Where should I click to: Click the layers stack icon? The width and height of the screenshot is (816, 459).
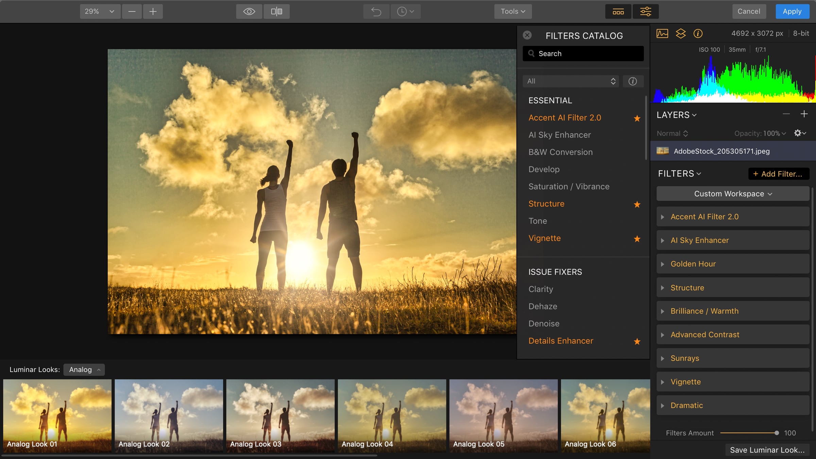point(680,33)
